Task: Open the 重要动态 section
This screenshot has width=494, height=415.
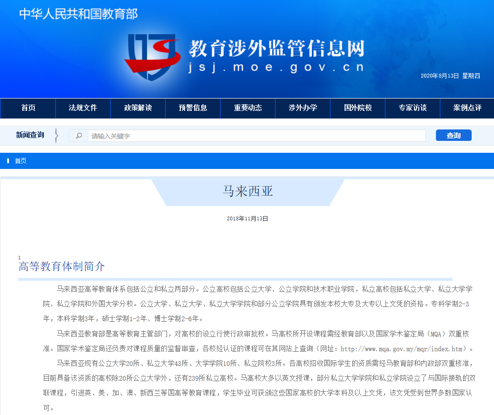Action: 247,108
